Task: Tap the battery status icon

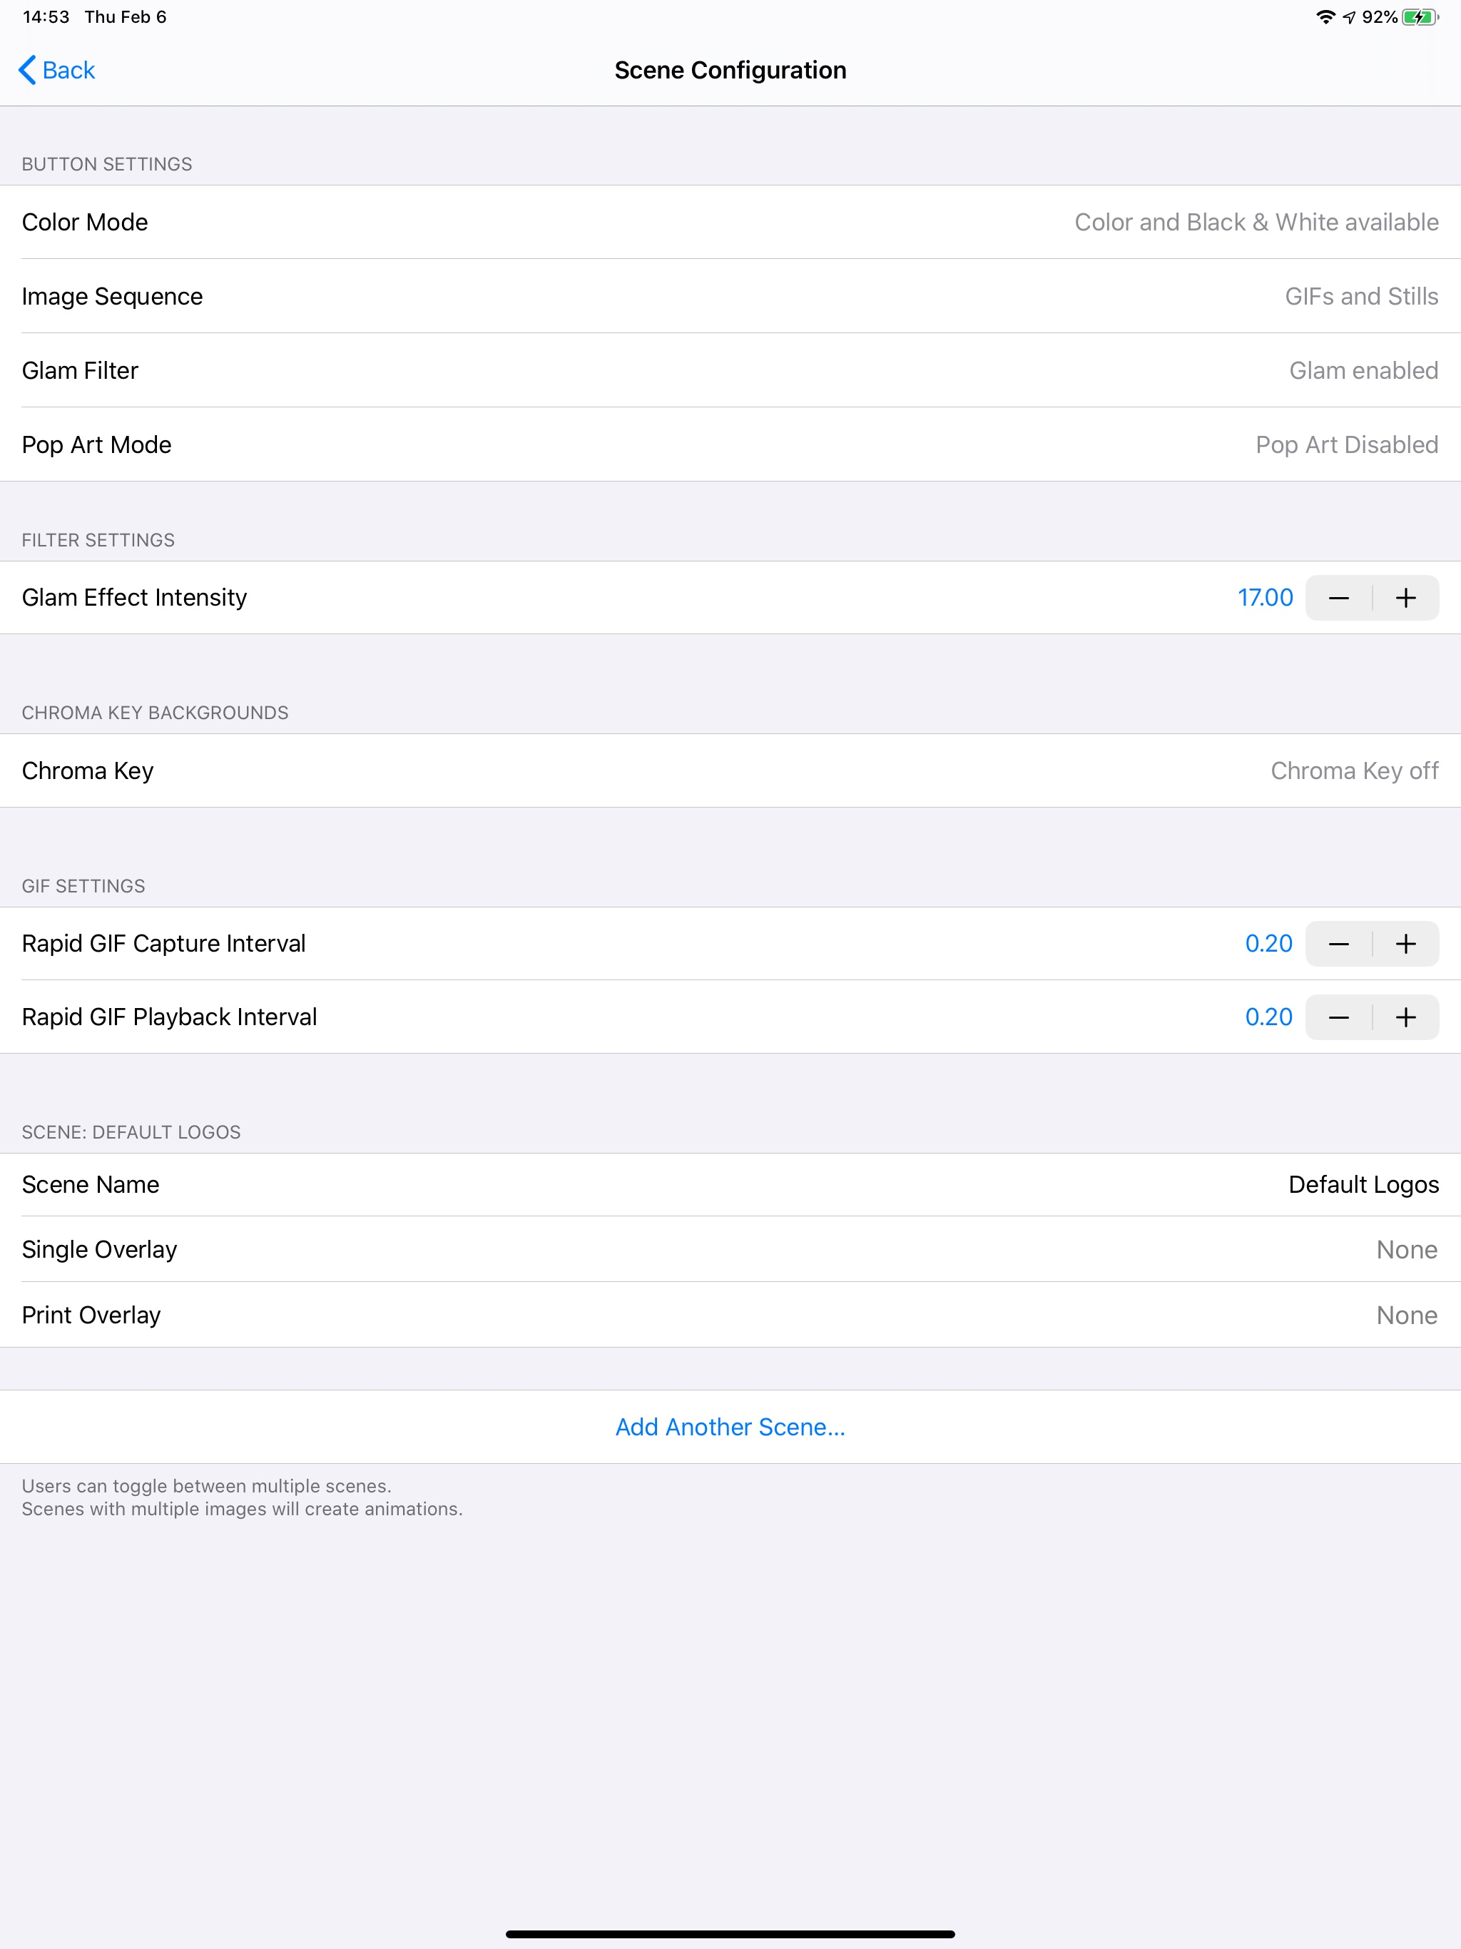Action: click(x=1420, y=16)
